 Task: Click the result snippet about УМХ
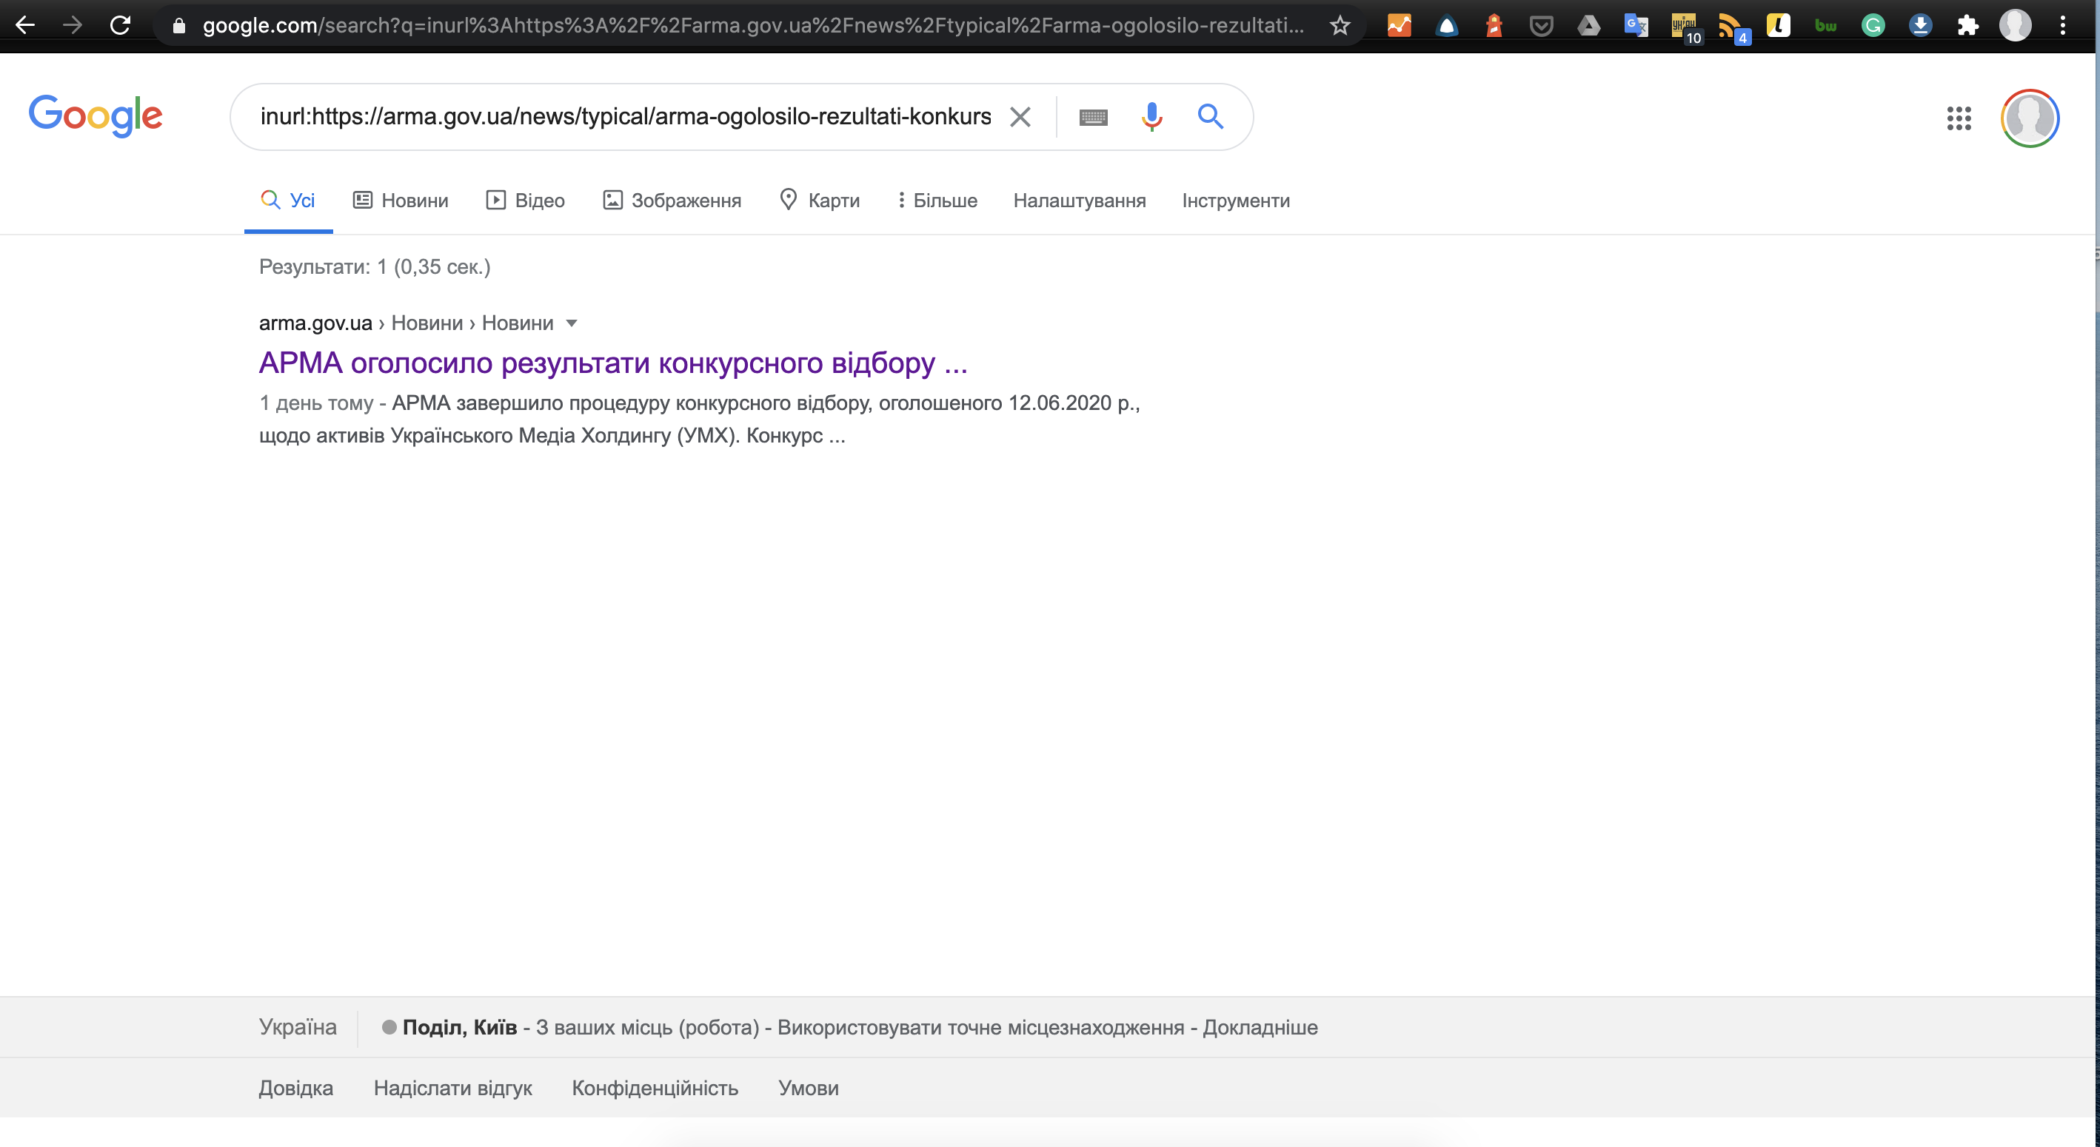click(x=700, y=419)
